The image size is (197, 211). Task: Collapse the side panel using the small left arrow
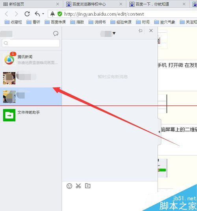tap(159, 132)
